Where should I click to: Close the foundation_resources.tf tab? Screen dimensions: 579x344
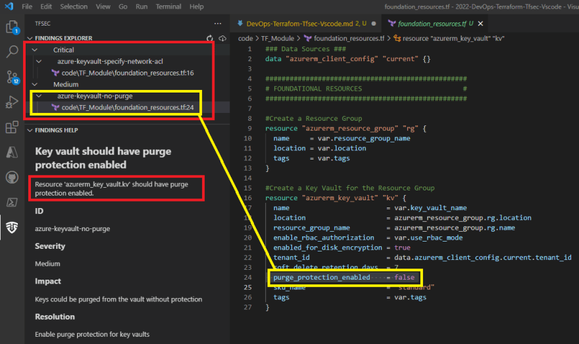point(480,24)
